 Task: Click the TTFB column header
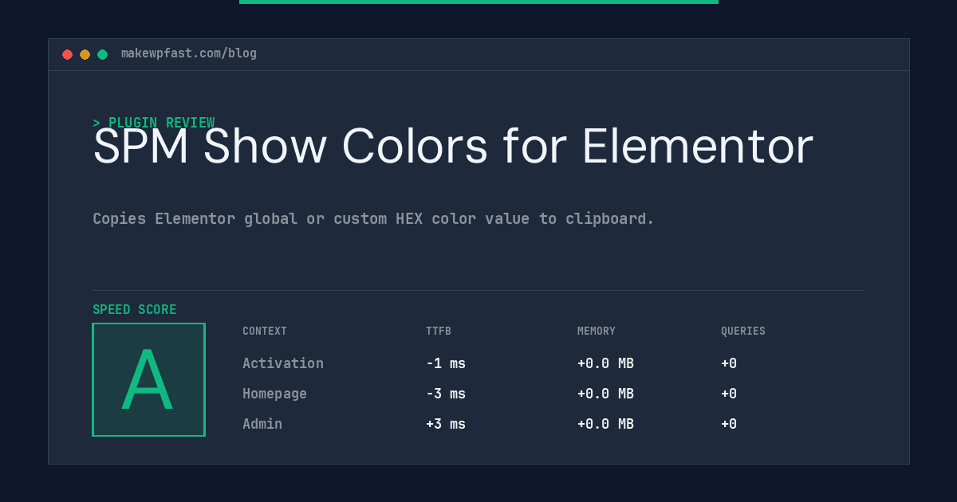439,331
